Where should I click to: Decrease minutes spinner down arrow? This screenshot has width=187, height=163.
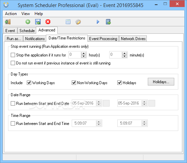(125, 56)
